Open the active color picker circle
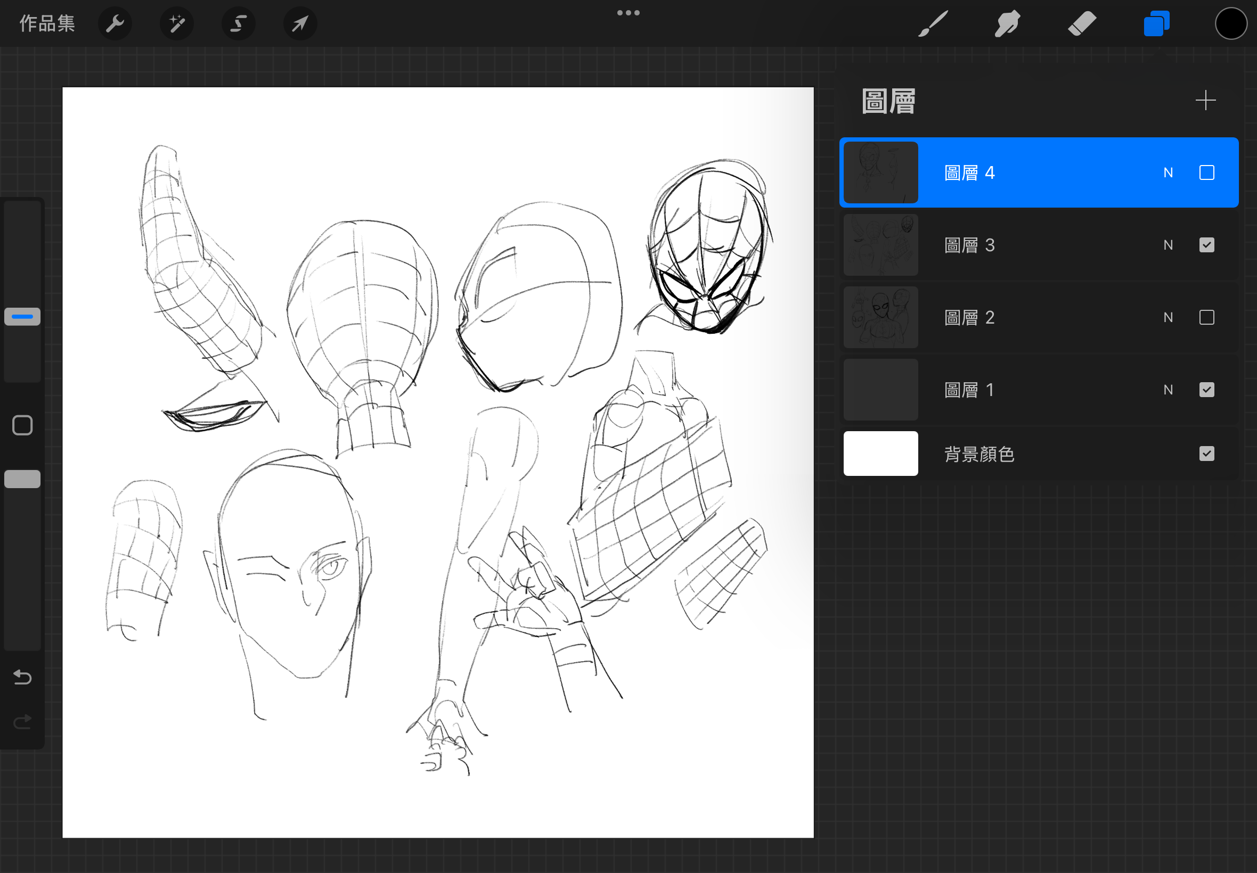This screenshot has width=1257, height=873. coord(1231,23)
